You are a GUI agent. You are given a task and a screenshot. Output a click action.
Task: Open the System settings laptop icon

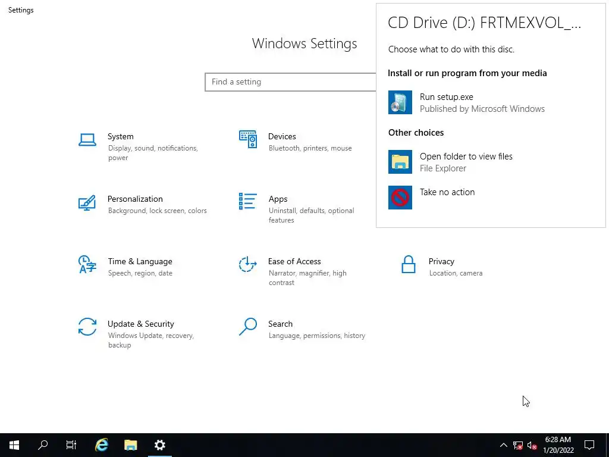87,140
